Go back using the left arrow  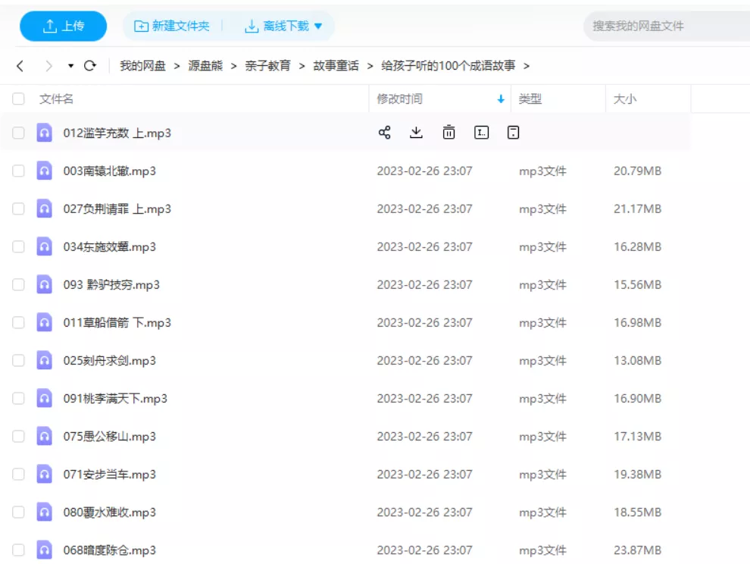tap(20, 66)
